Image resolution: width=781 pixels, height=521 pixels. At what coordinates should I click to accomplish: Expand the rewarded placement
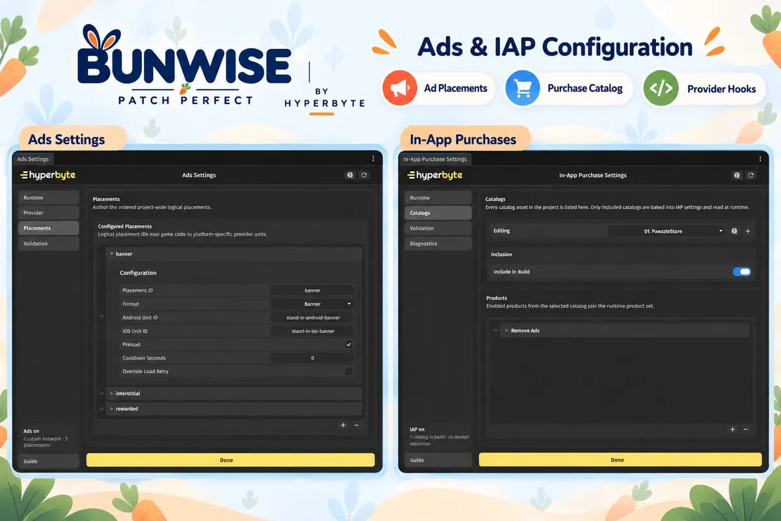click(x=111, y=409)
